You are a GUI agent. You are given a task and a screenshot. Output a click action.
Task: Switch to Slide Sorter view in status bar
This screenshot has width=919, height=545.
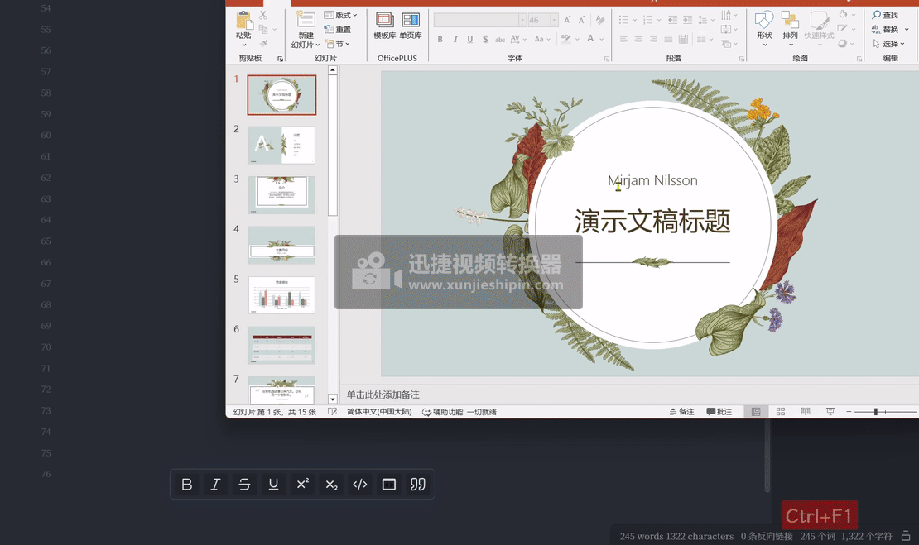(x=780, y=411)
